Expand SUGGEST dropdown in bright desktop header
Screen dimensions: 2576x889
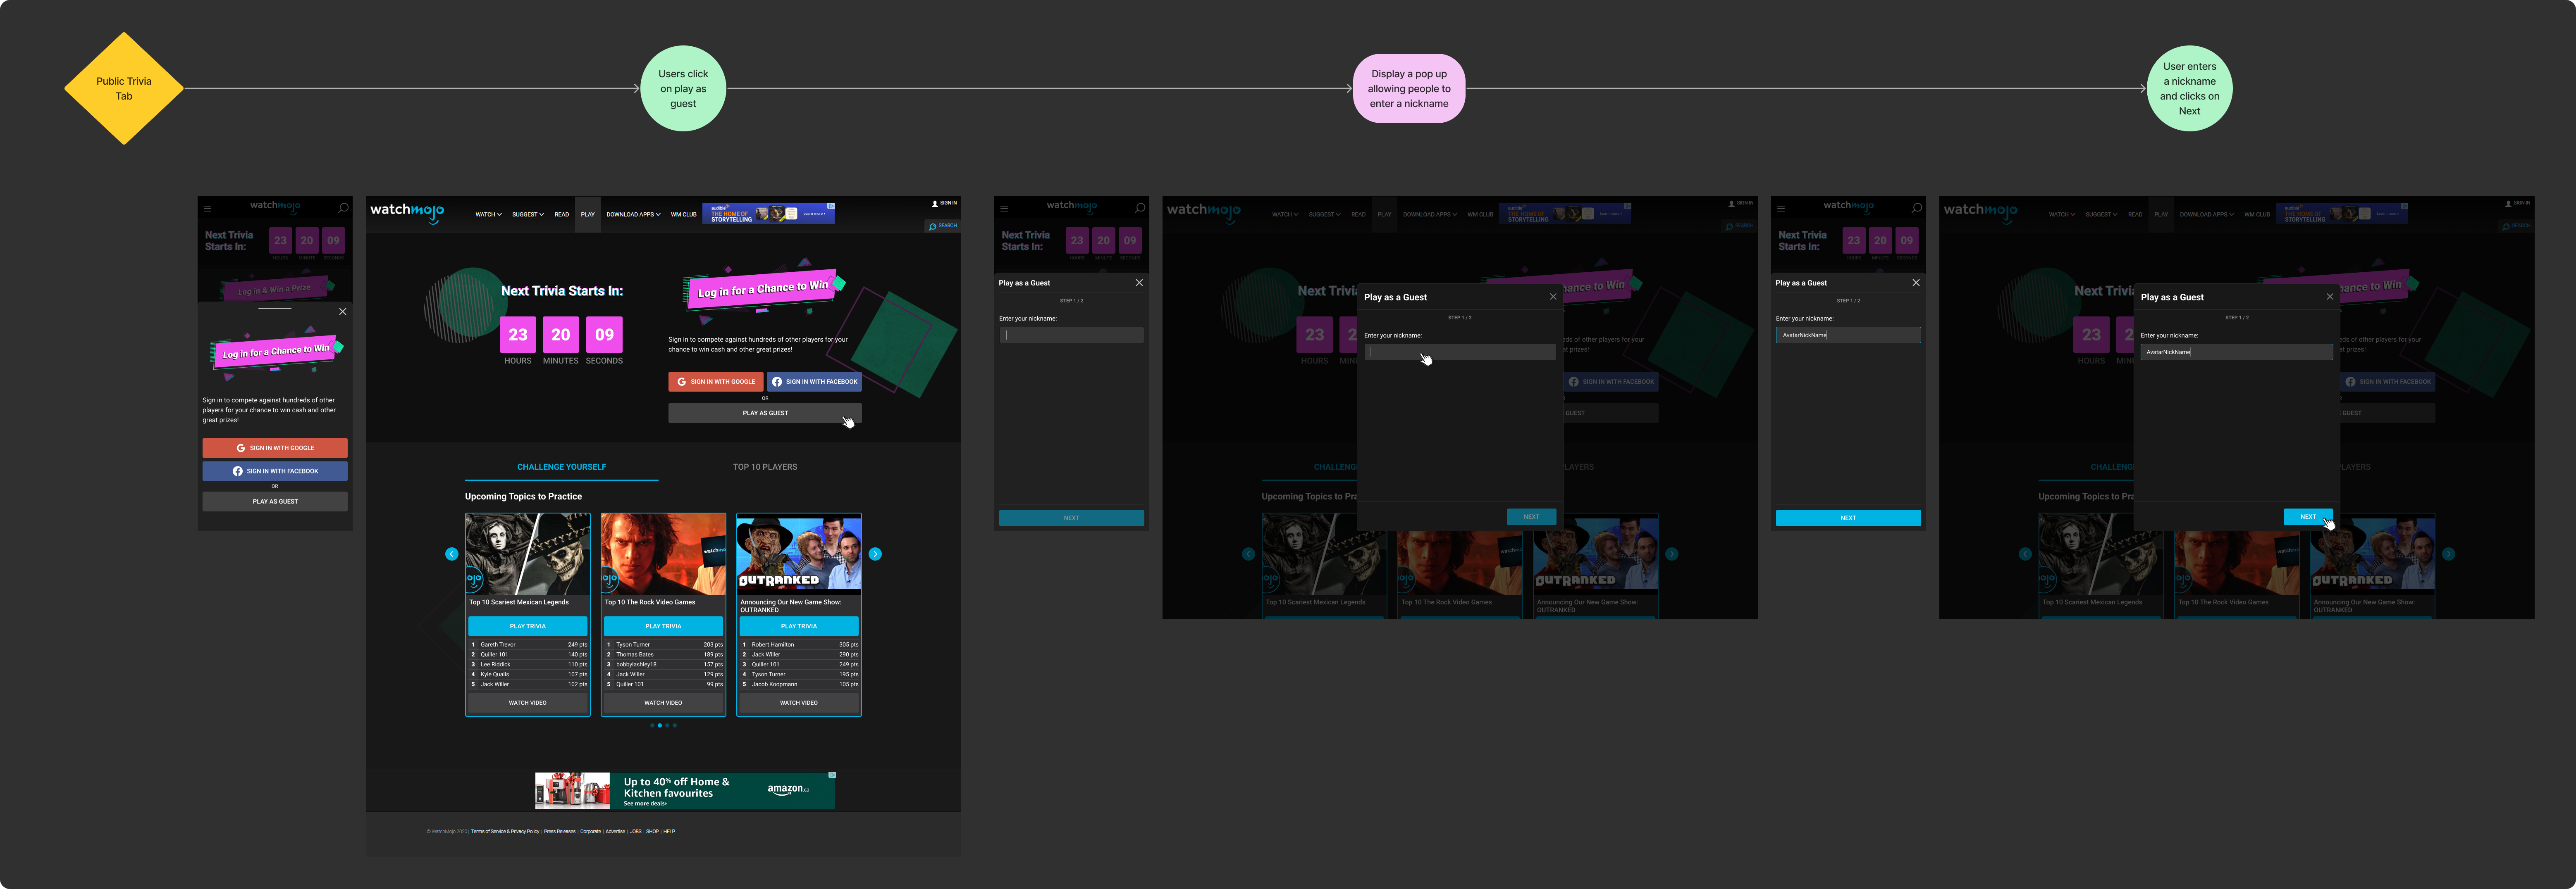pos(528,215)
